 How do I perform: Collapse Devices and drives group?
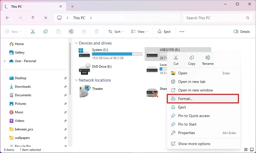tap(76, 43)
